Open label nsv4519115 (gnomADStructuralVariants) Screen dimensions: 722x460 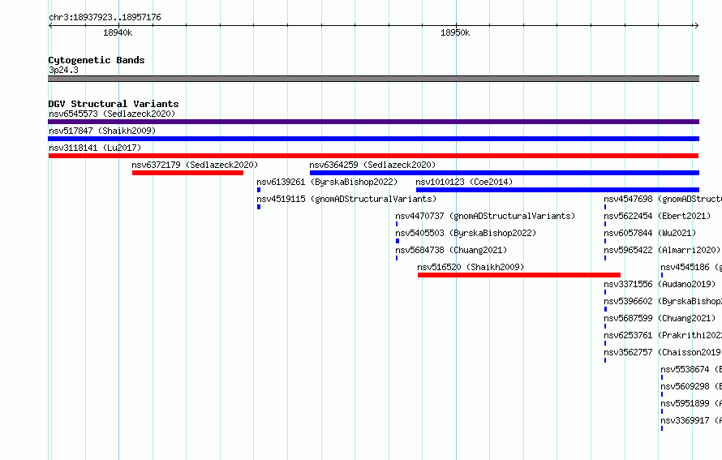pyautogui.click(x=346, y=199)
